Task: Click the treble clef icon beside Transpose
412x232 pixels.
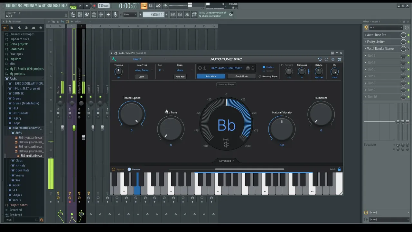Action: (308, 72)
